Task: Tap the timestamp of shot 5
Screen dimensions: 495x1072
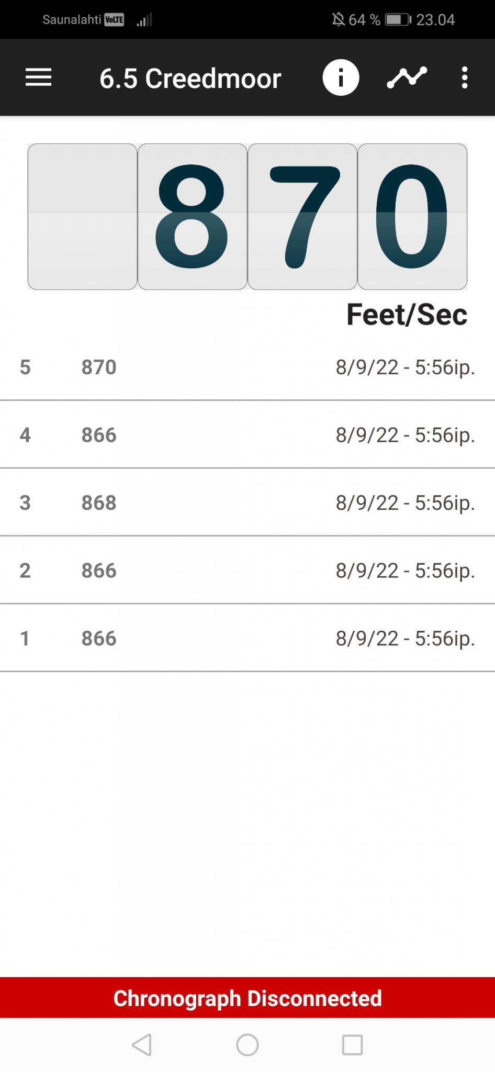Action: coord(405,367)
